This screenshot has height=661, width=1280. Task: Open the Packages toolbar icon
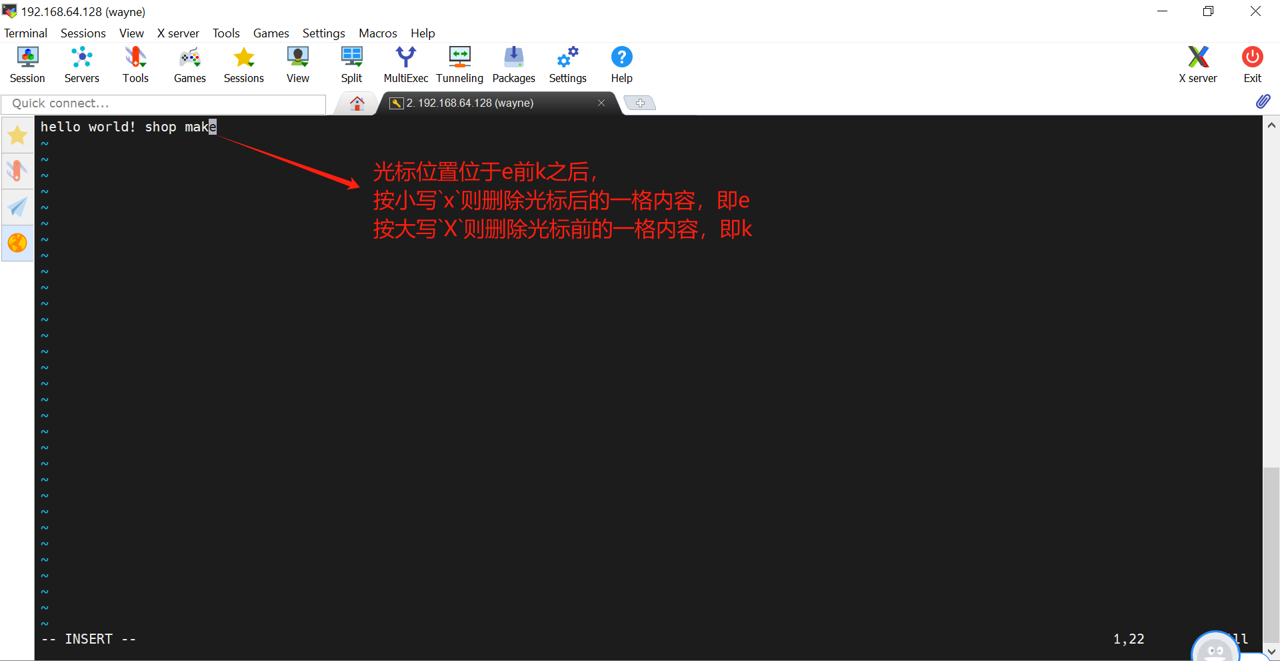pyautogui.click(x=514, y=65)
